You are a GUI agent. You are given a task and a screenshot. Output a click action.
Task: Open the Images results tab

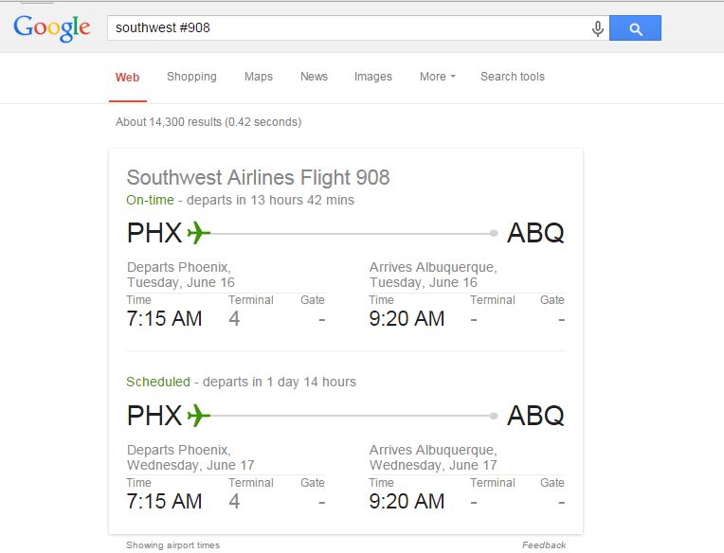point(373,77)
